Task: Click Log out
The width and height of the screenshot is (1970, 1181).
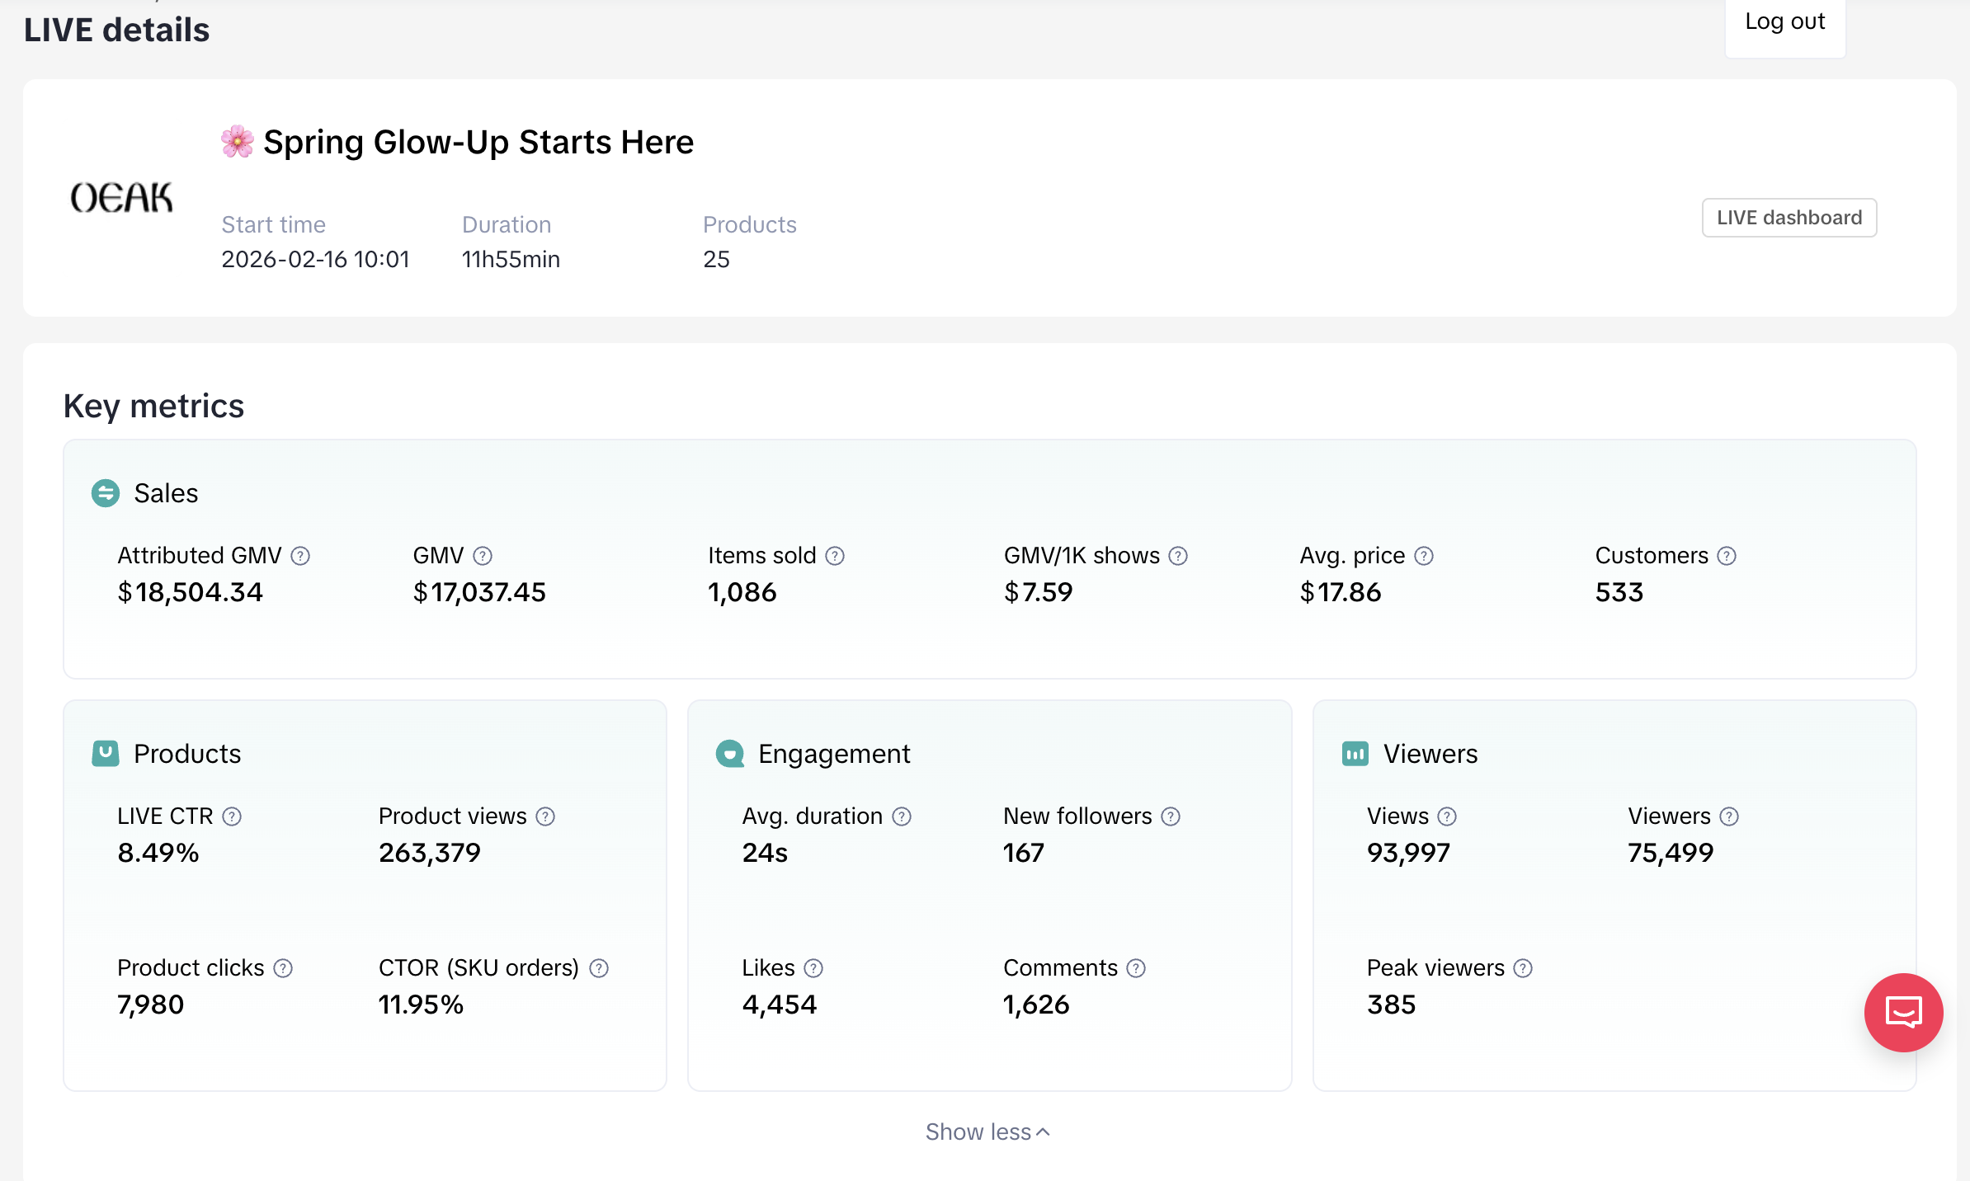Action: click(1784, 22)
